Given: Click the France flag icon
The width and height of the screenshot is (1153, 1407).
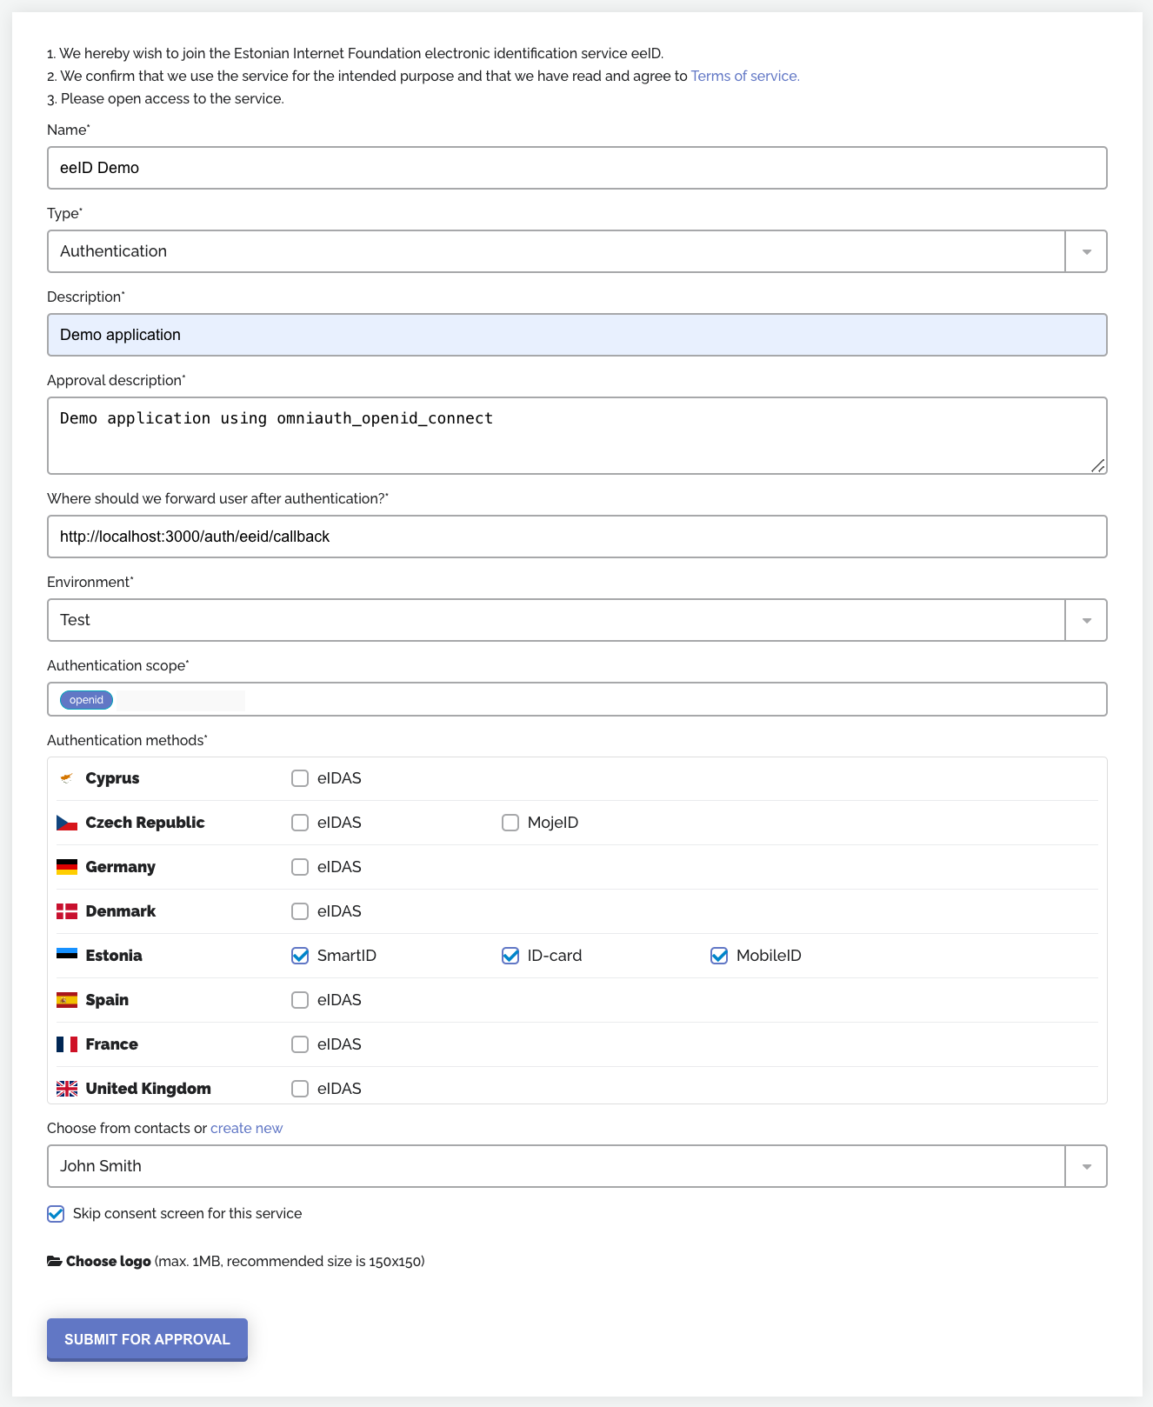Looking at the screenshot, I should [x=67, y=1044].
